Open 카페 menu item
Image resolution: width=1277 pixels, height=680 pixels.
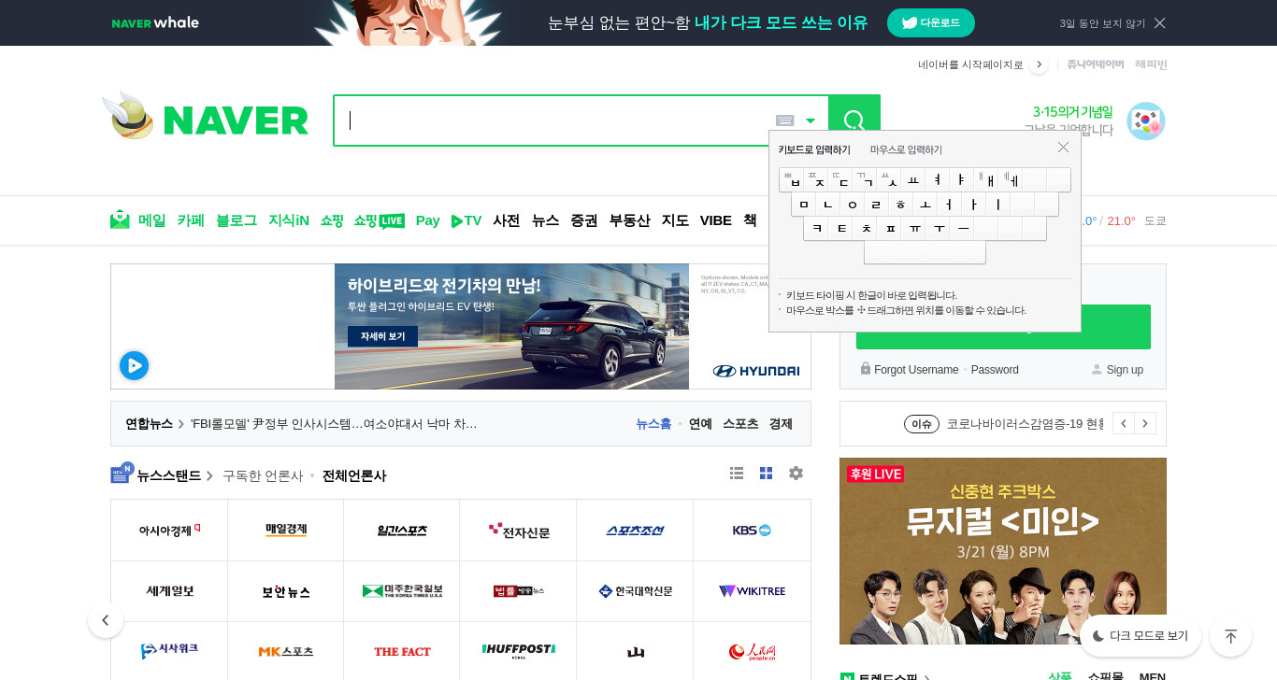coord(191,220)
